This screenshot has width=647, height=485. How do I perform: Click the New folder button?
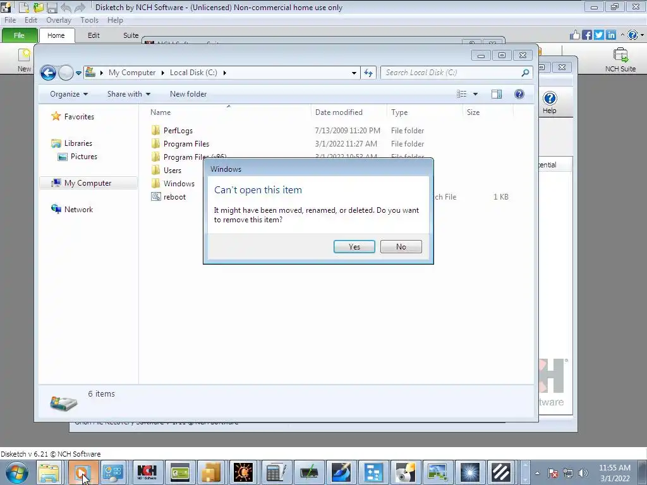tap(188, 94)
